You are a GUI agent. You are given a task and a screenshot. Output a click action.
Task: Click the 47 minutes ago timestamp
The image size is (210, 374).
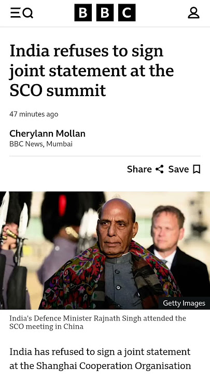[34, 114]
